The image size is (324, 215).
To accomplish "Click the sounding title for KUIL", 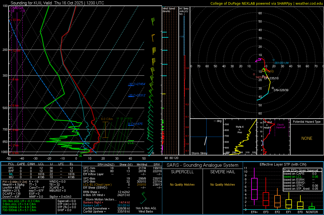I will click(57, 3).
